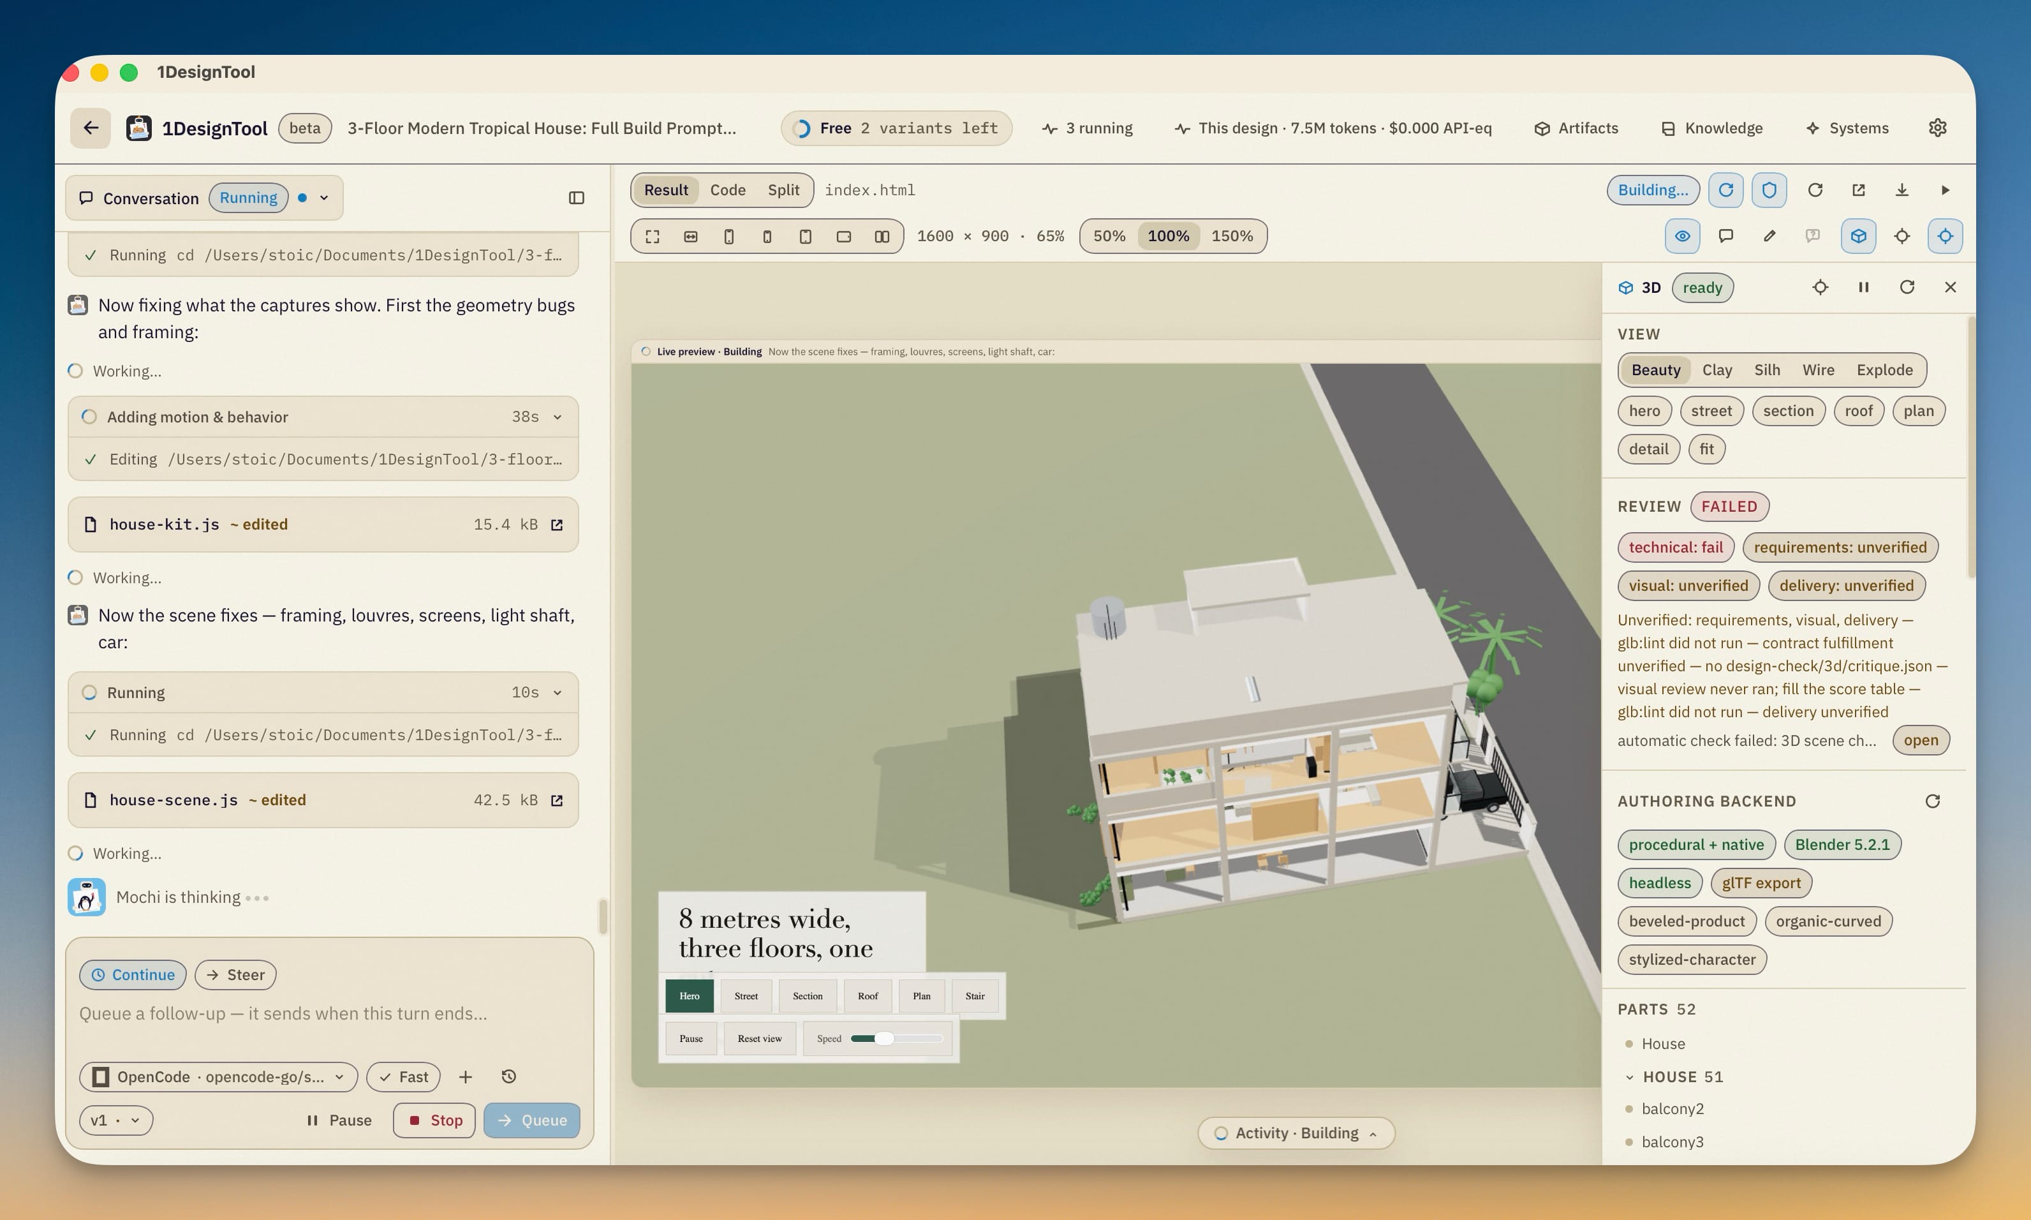Open the Conversation dropdown chevron
The width and height of the screenshot is (2031, 1220).
[x=325, y=198]
